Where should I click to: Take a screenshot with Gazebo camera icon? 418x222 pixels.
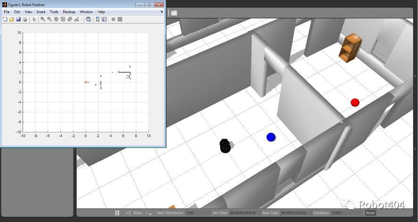coord(174,13)
